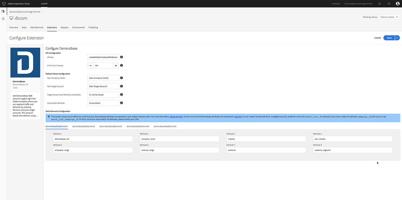The width and height of the screenshot is (402, 200).
Task: Click Attribute 1 field demandbase_sid
Action: pyautogui.click(x=93, y=139)
